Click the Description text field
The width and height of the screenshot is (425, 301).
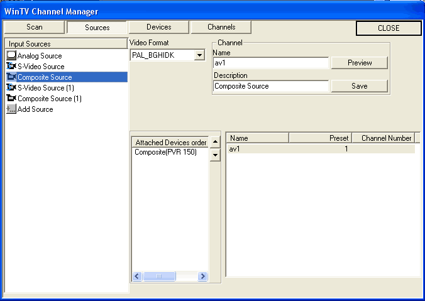(x=270, y=86)
